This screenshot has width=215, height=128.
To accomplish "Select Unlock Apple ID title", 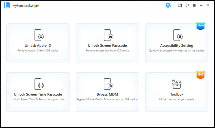I will click(x=38, y=46).
